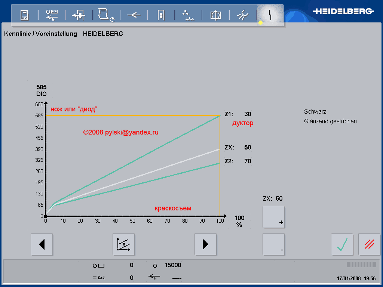Click the Schwarz ink label
Image resolution: width=383 pixels, height=287 pixels.
click(x=315, y=111)
